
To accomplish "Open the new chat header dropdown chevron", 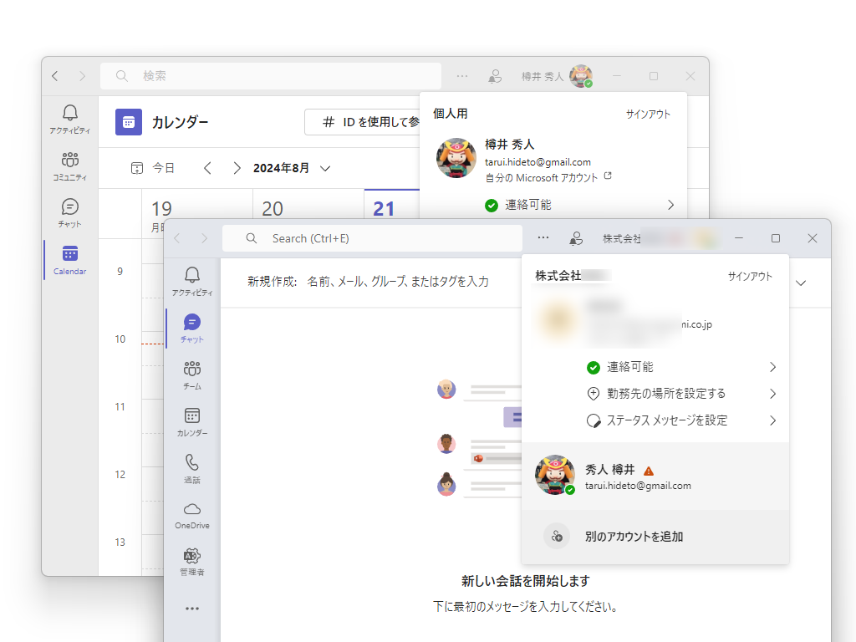I will (801, 283).
